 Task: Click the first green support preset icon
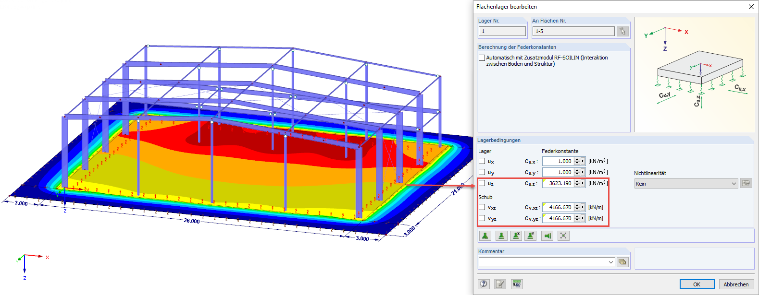485,236
